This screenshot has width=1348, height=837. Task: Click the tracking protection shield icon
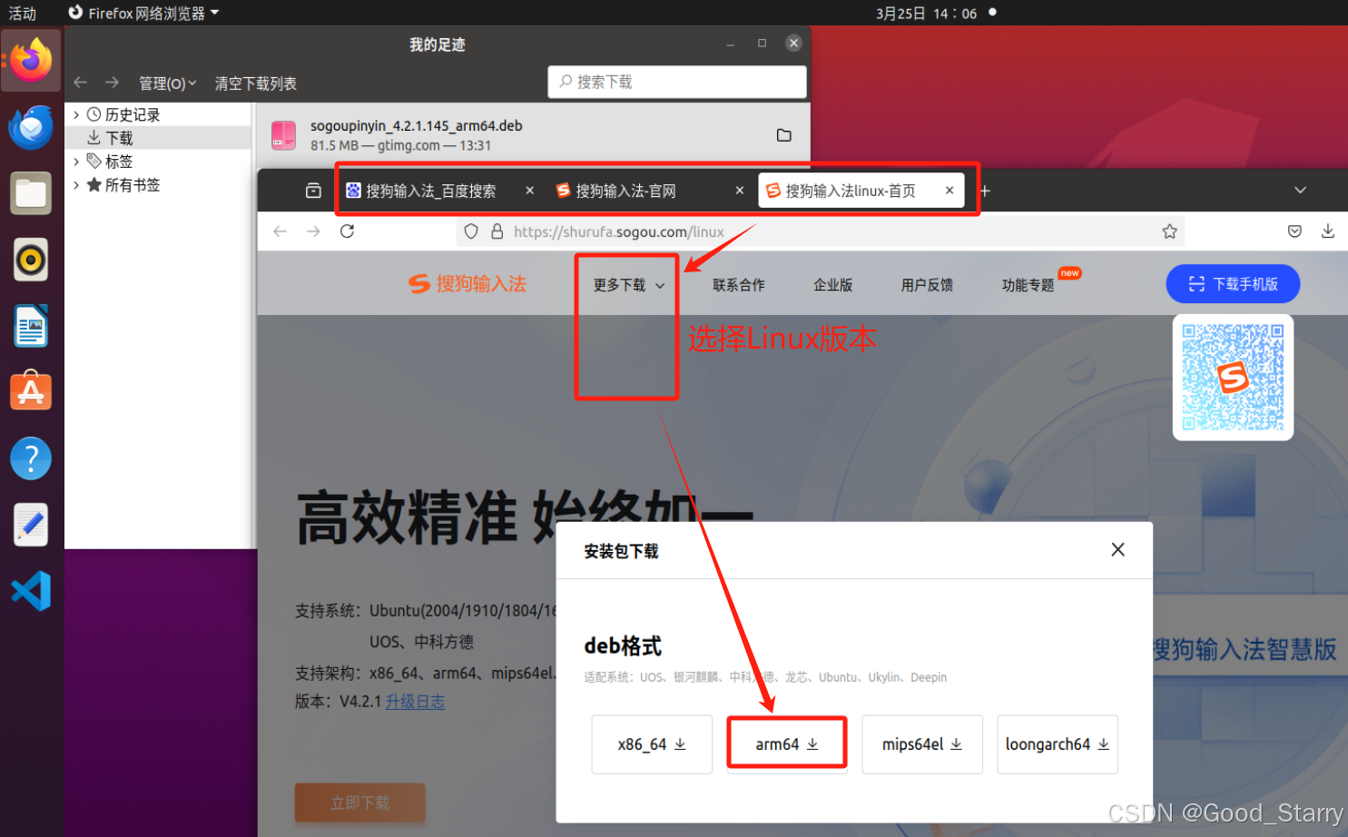(x=471, y=231)
